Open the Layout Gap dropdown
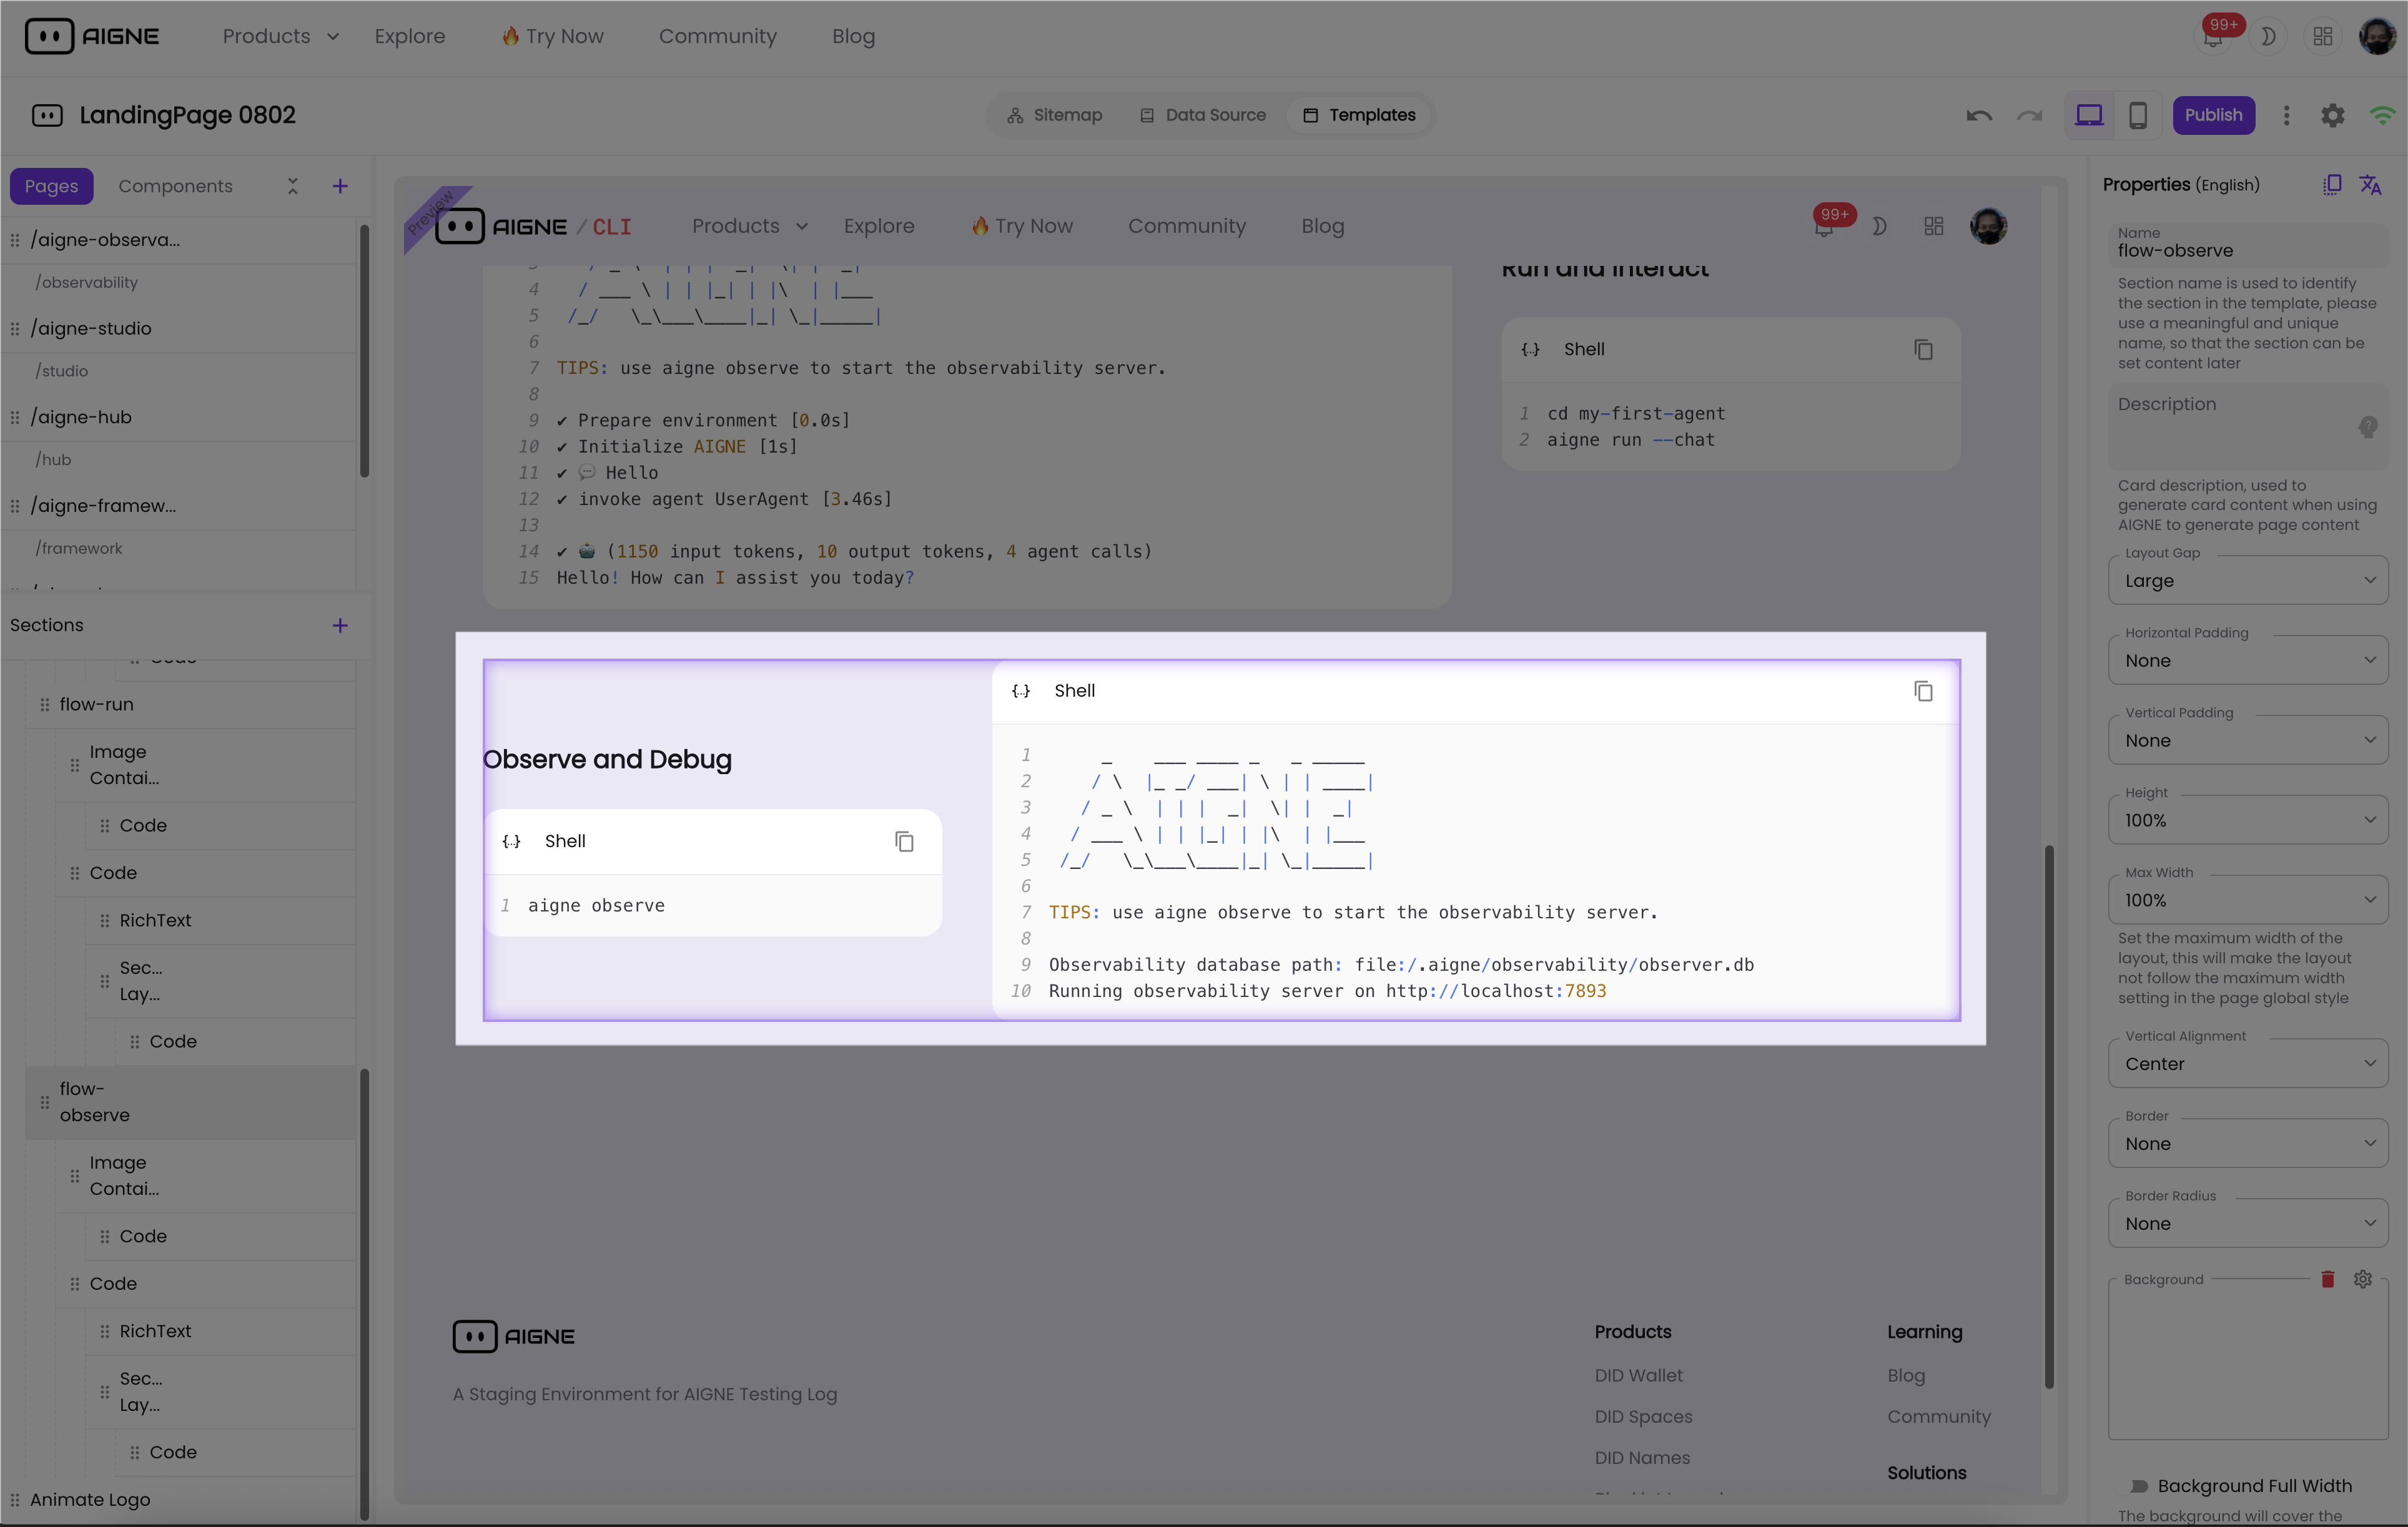 (x=2247, y=581)
